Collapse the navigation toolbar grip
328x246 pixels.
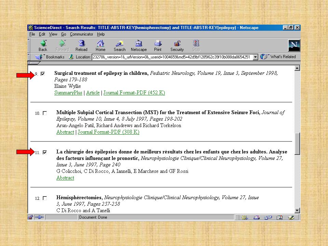(x=29, y=45)
